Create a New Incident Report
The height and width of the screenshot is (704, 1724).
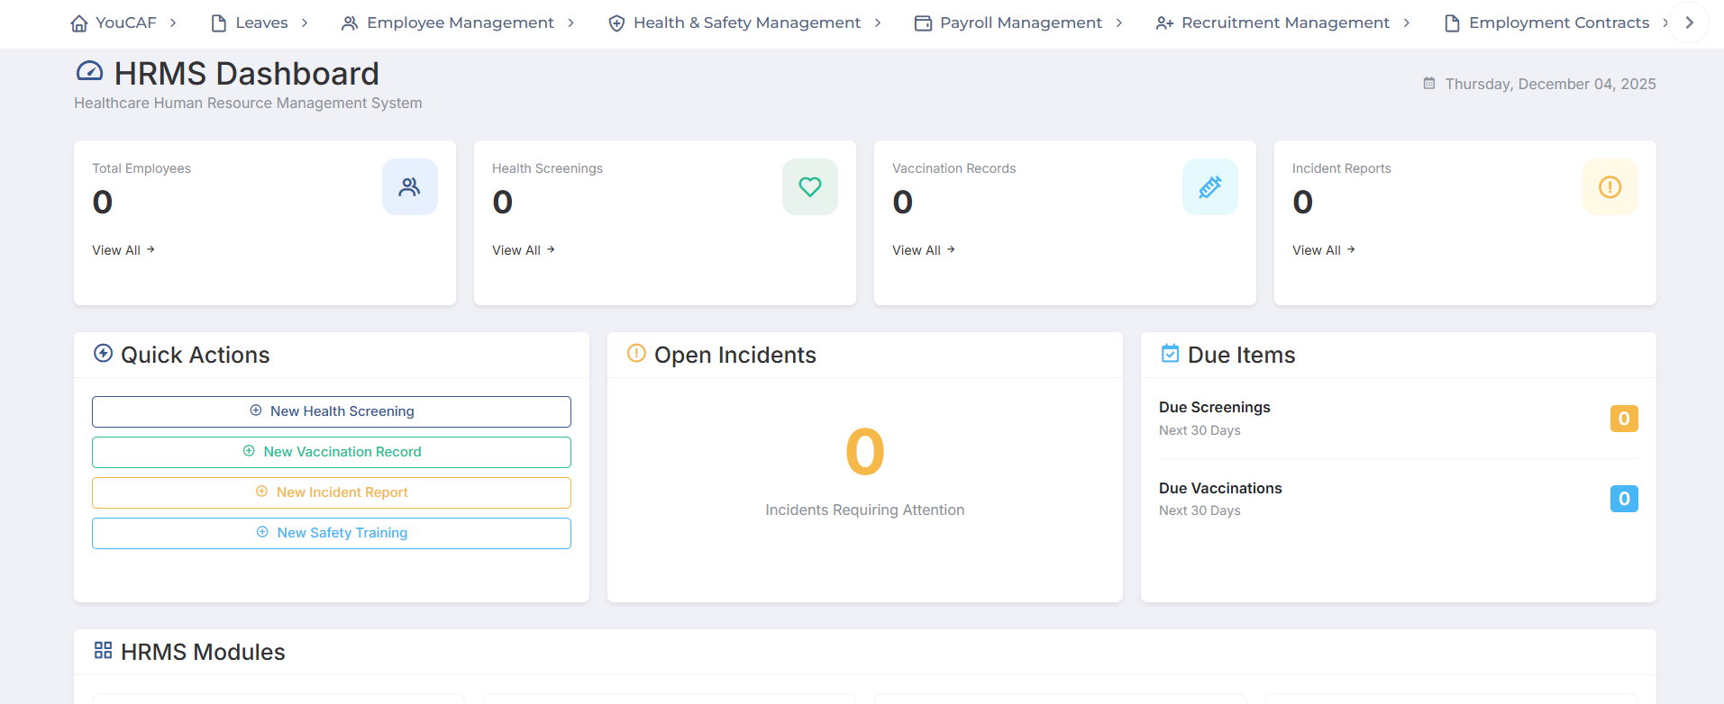tap(332, 492)
